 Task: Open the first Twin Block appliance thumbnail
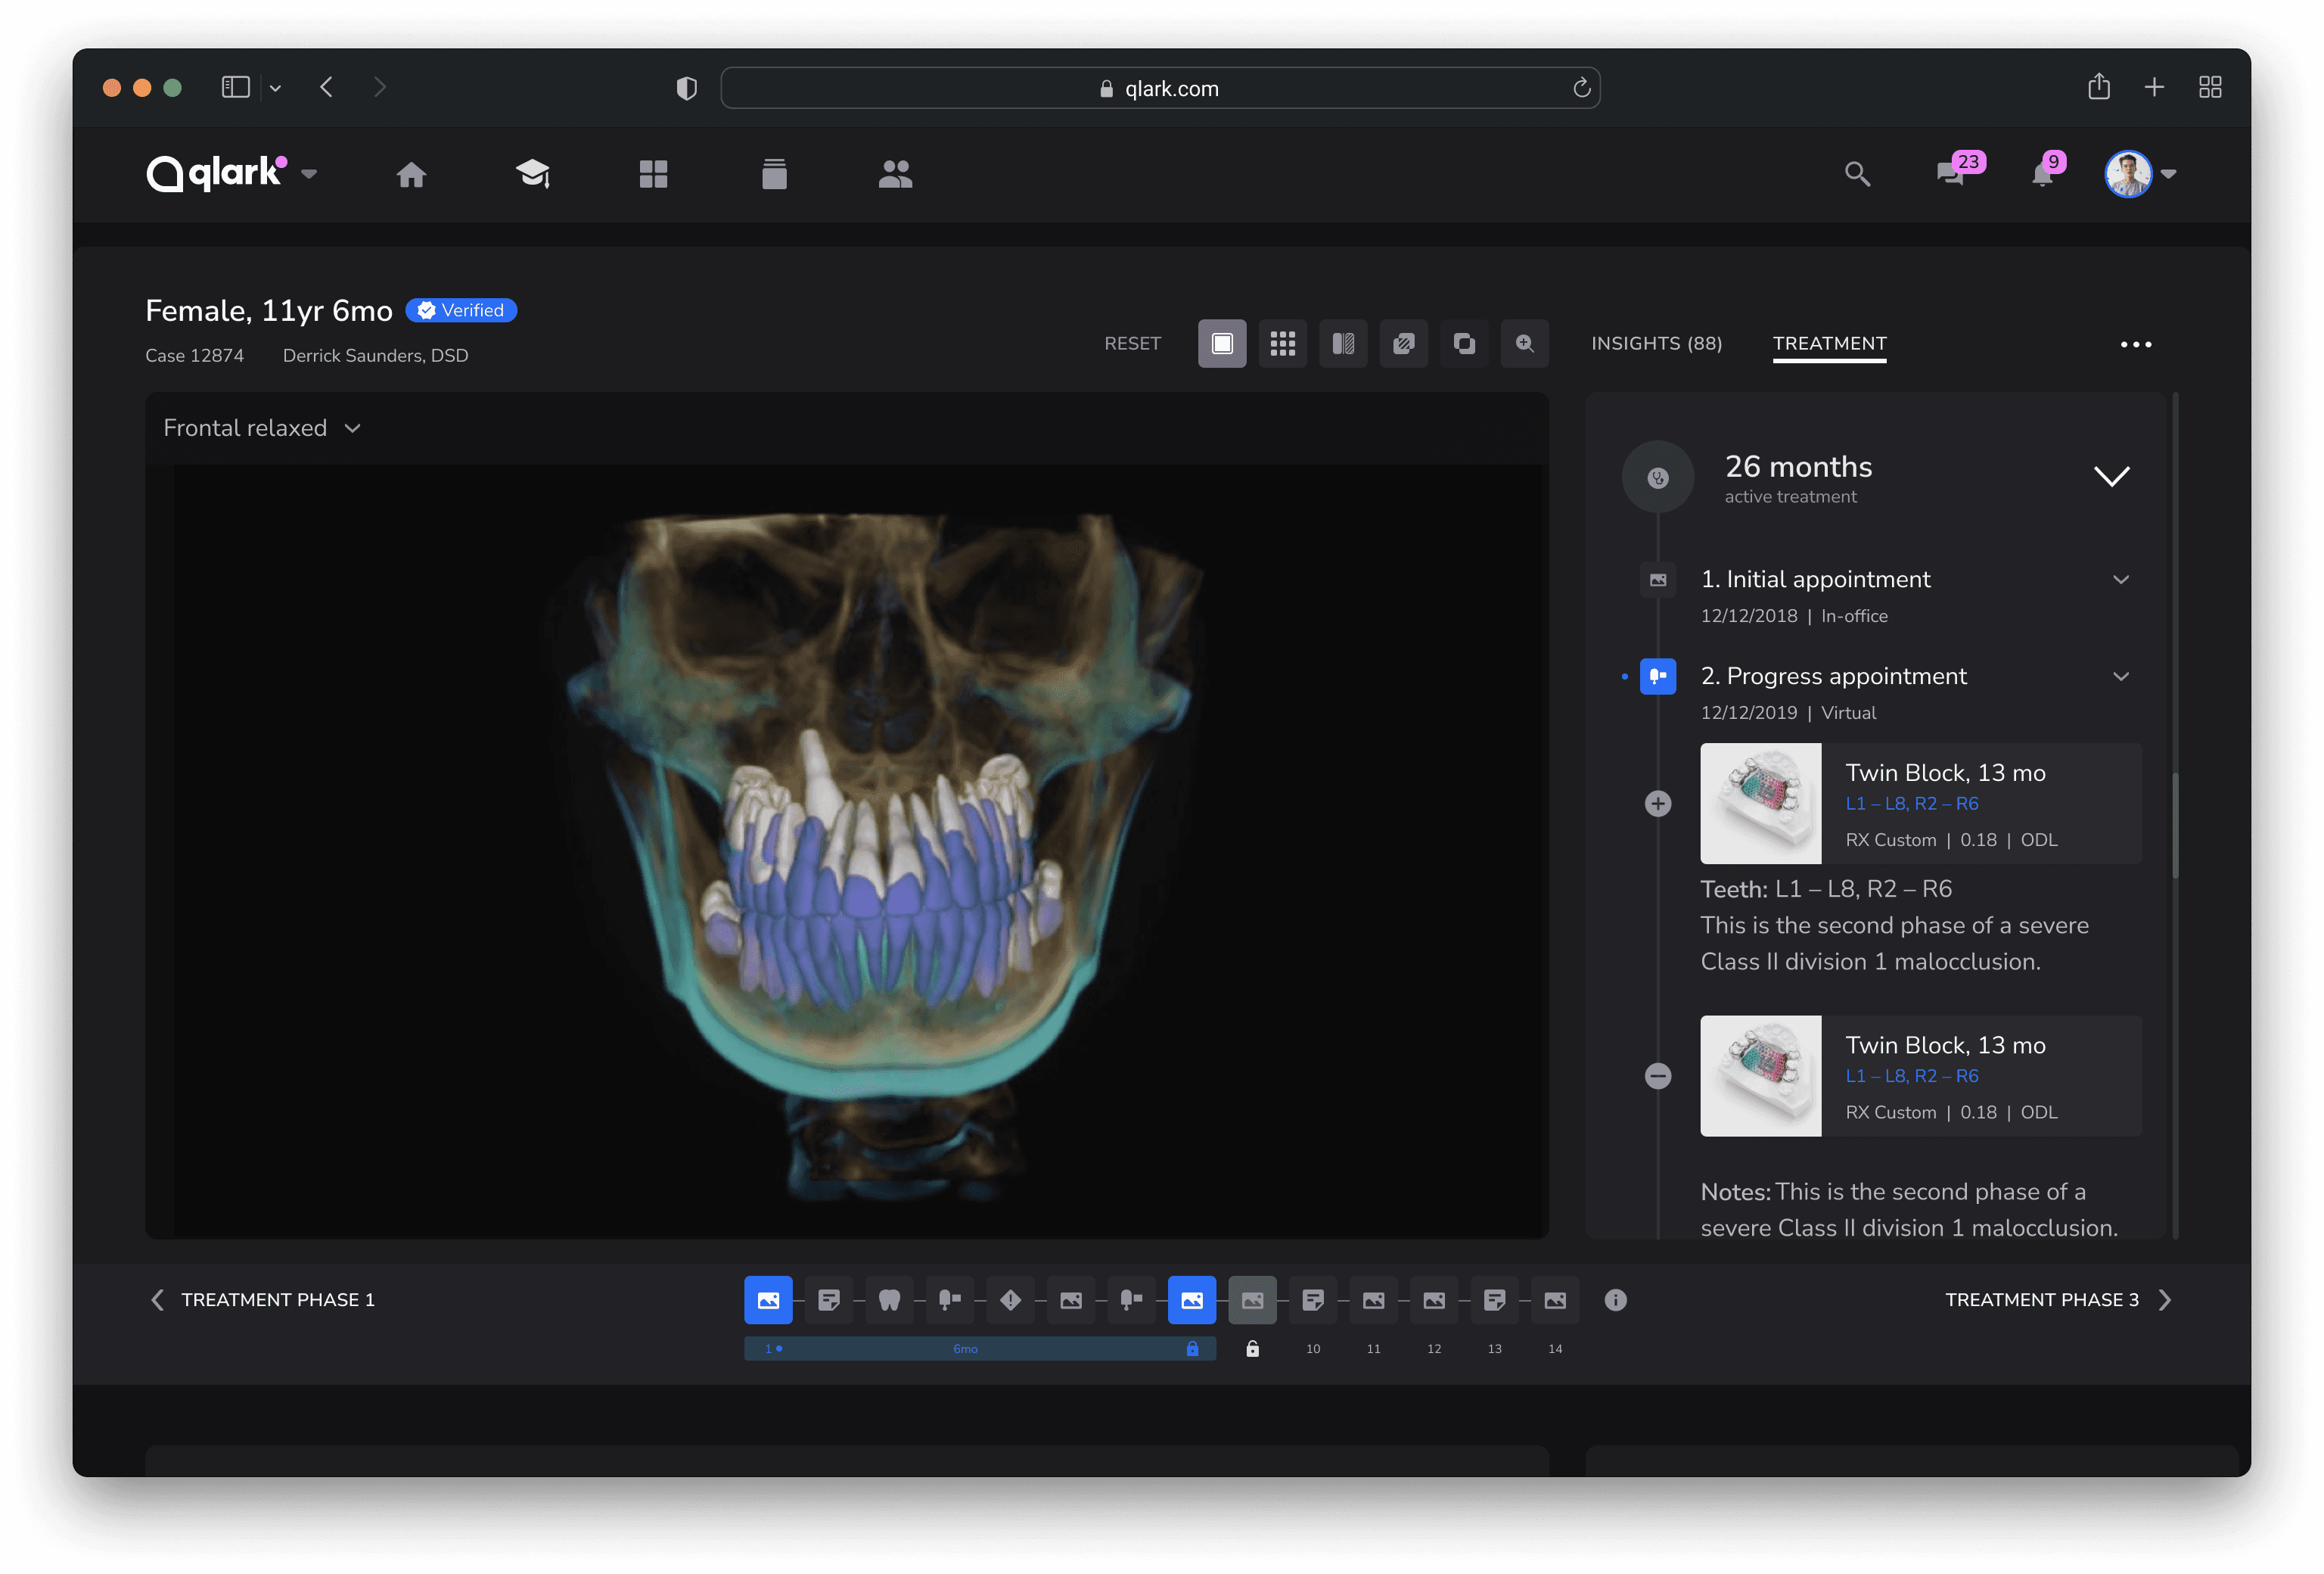[1761, 804]
